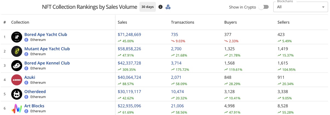Click Mutant Ape Yacht Club logo thumbnail
The image size is (330, 115).
click(17, 51)
